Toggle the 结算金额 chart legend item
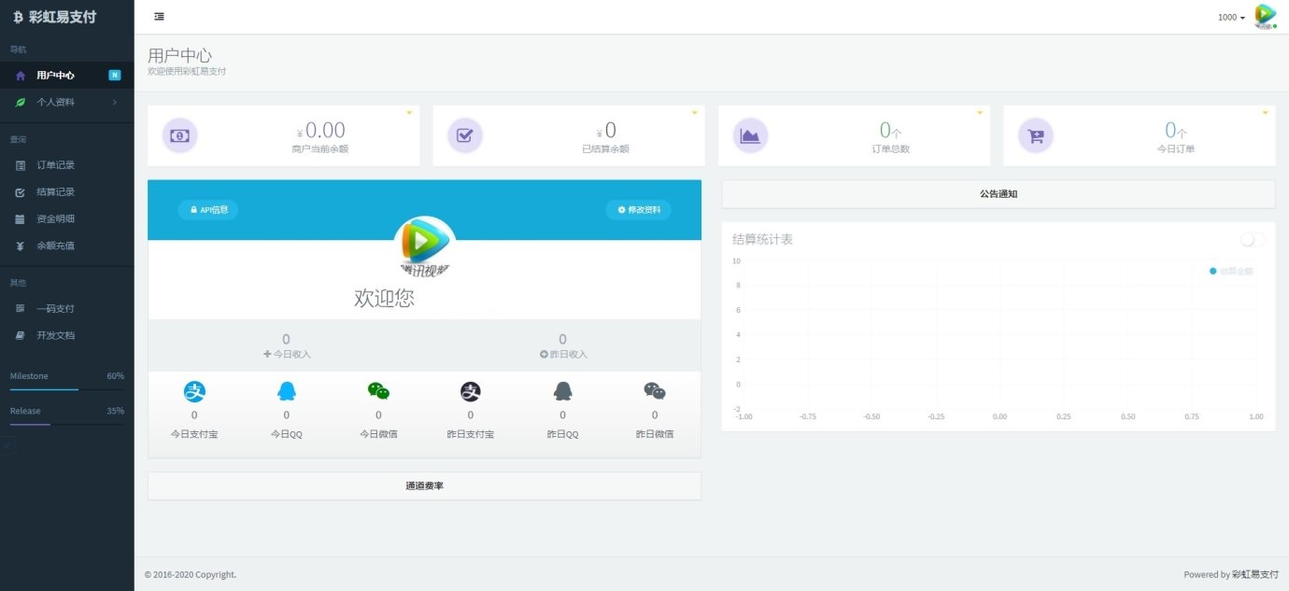The width and height of the screenshot is (1289, 591). [1231, 272]
